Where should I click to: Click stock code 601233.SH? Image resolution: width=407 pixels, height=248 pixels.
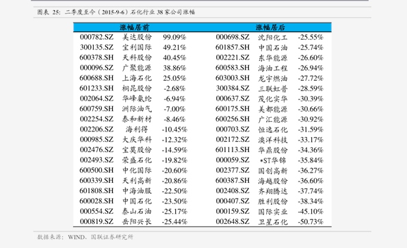click(x=96, y=88)
